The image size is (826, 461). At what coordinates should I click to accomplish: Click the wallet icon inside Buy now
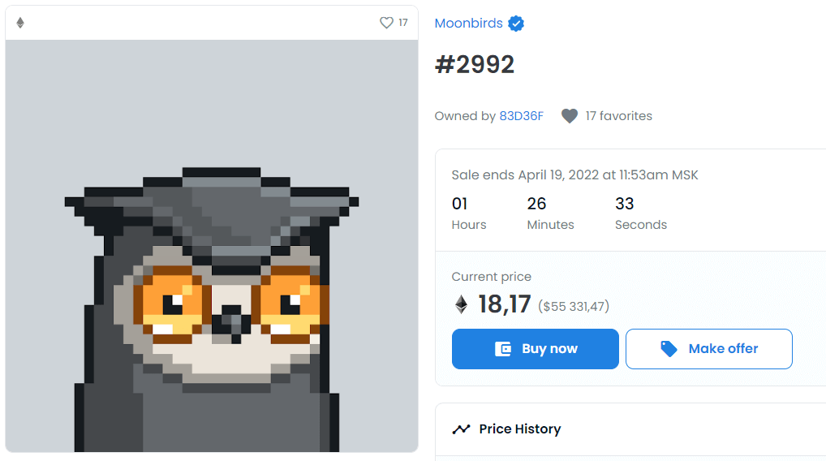[503, 349]
